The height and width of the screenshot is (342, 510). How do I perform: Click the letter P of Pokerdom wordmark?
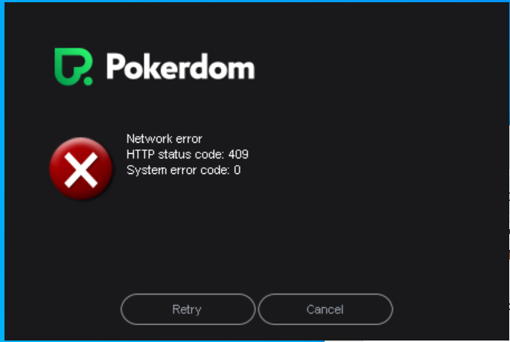116,66
